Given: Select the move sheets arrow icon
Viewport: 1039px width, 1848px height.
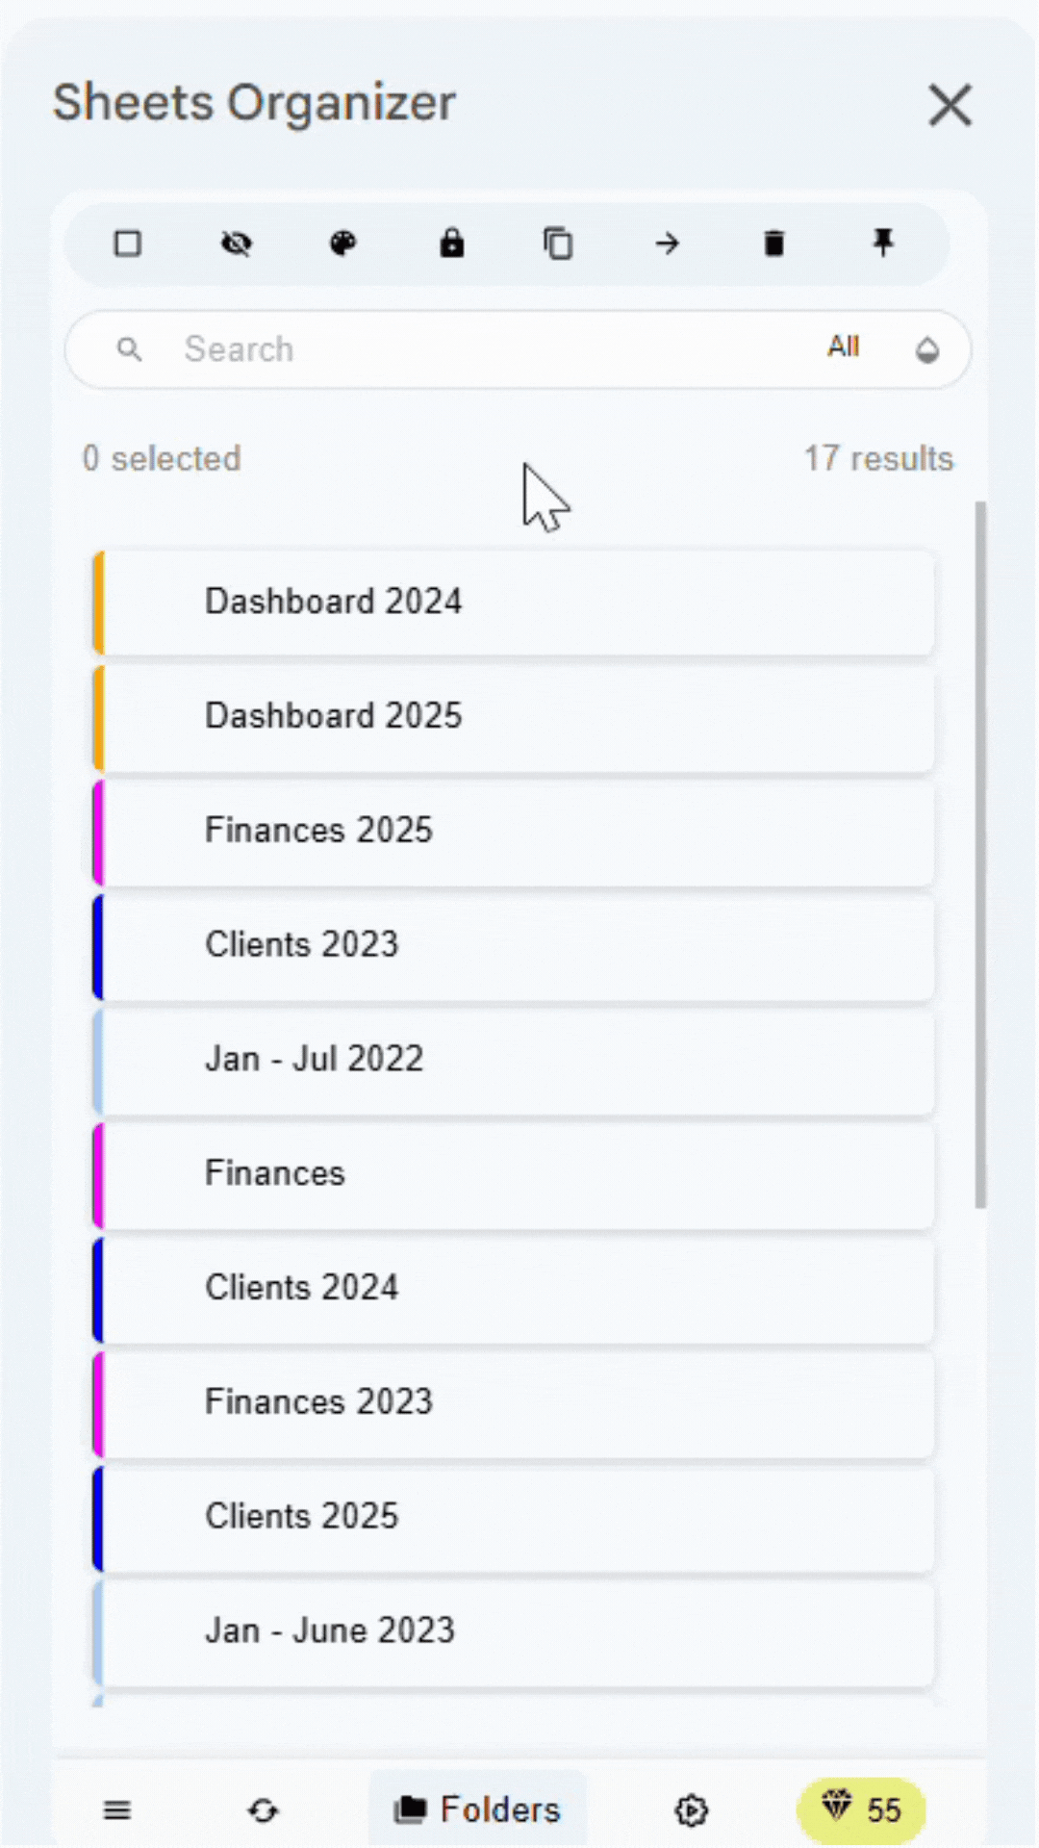Looking at the screenshot, I should point(667,244).
